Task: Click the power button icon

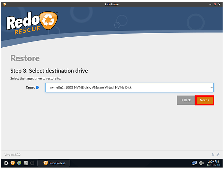Action: (x=32, y=163)
